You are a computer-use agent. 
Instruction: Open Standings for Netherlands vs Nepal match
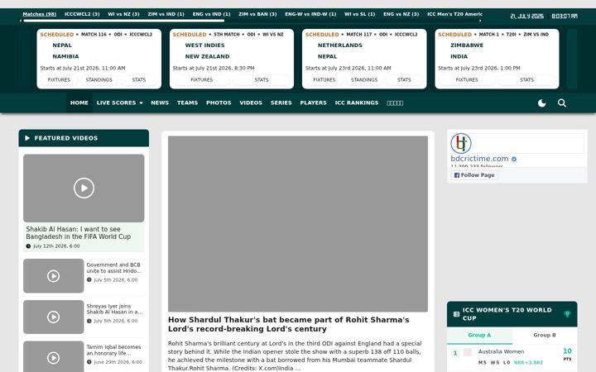coord(364,79)
